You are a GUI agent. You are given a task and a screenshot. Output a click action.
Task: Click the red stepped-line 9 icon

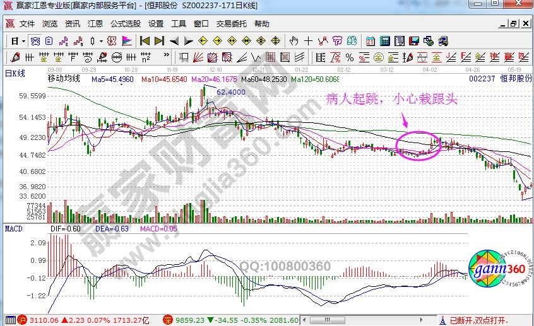pos(78,41)
